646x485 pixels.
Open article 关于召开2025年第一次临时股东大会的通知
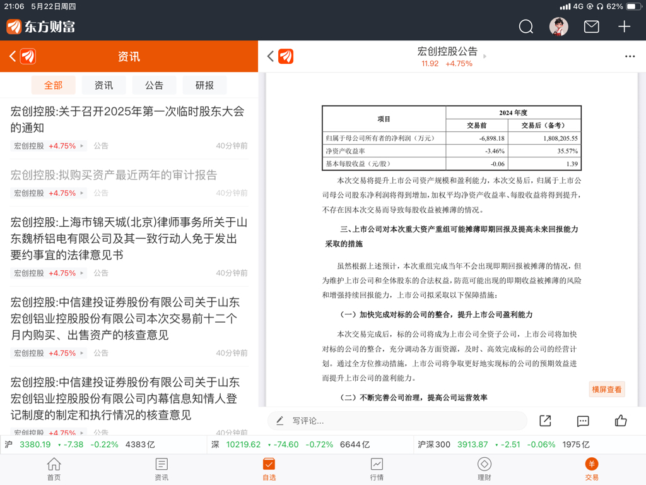tap(127, 119)
